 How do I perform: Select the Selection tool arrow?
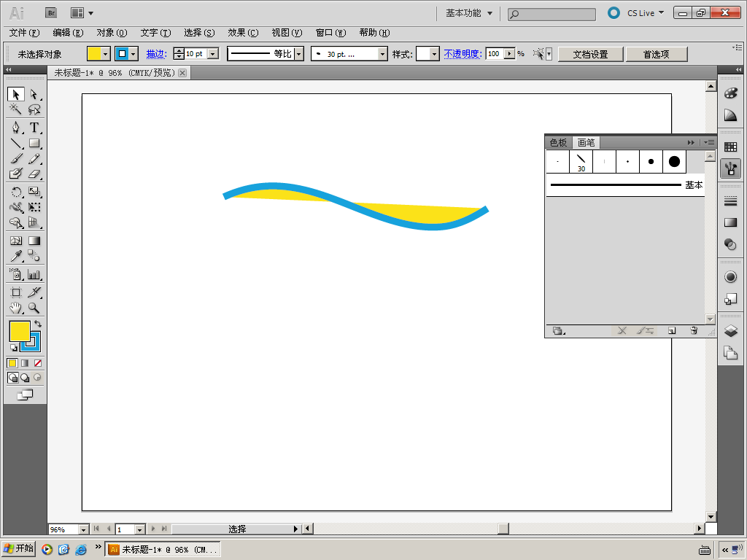(x=16, y=94)
